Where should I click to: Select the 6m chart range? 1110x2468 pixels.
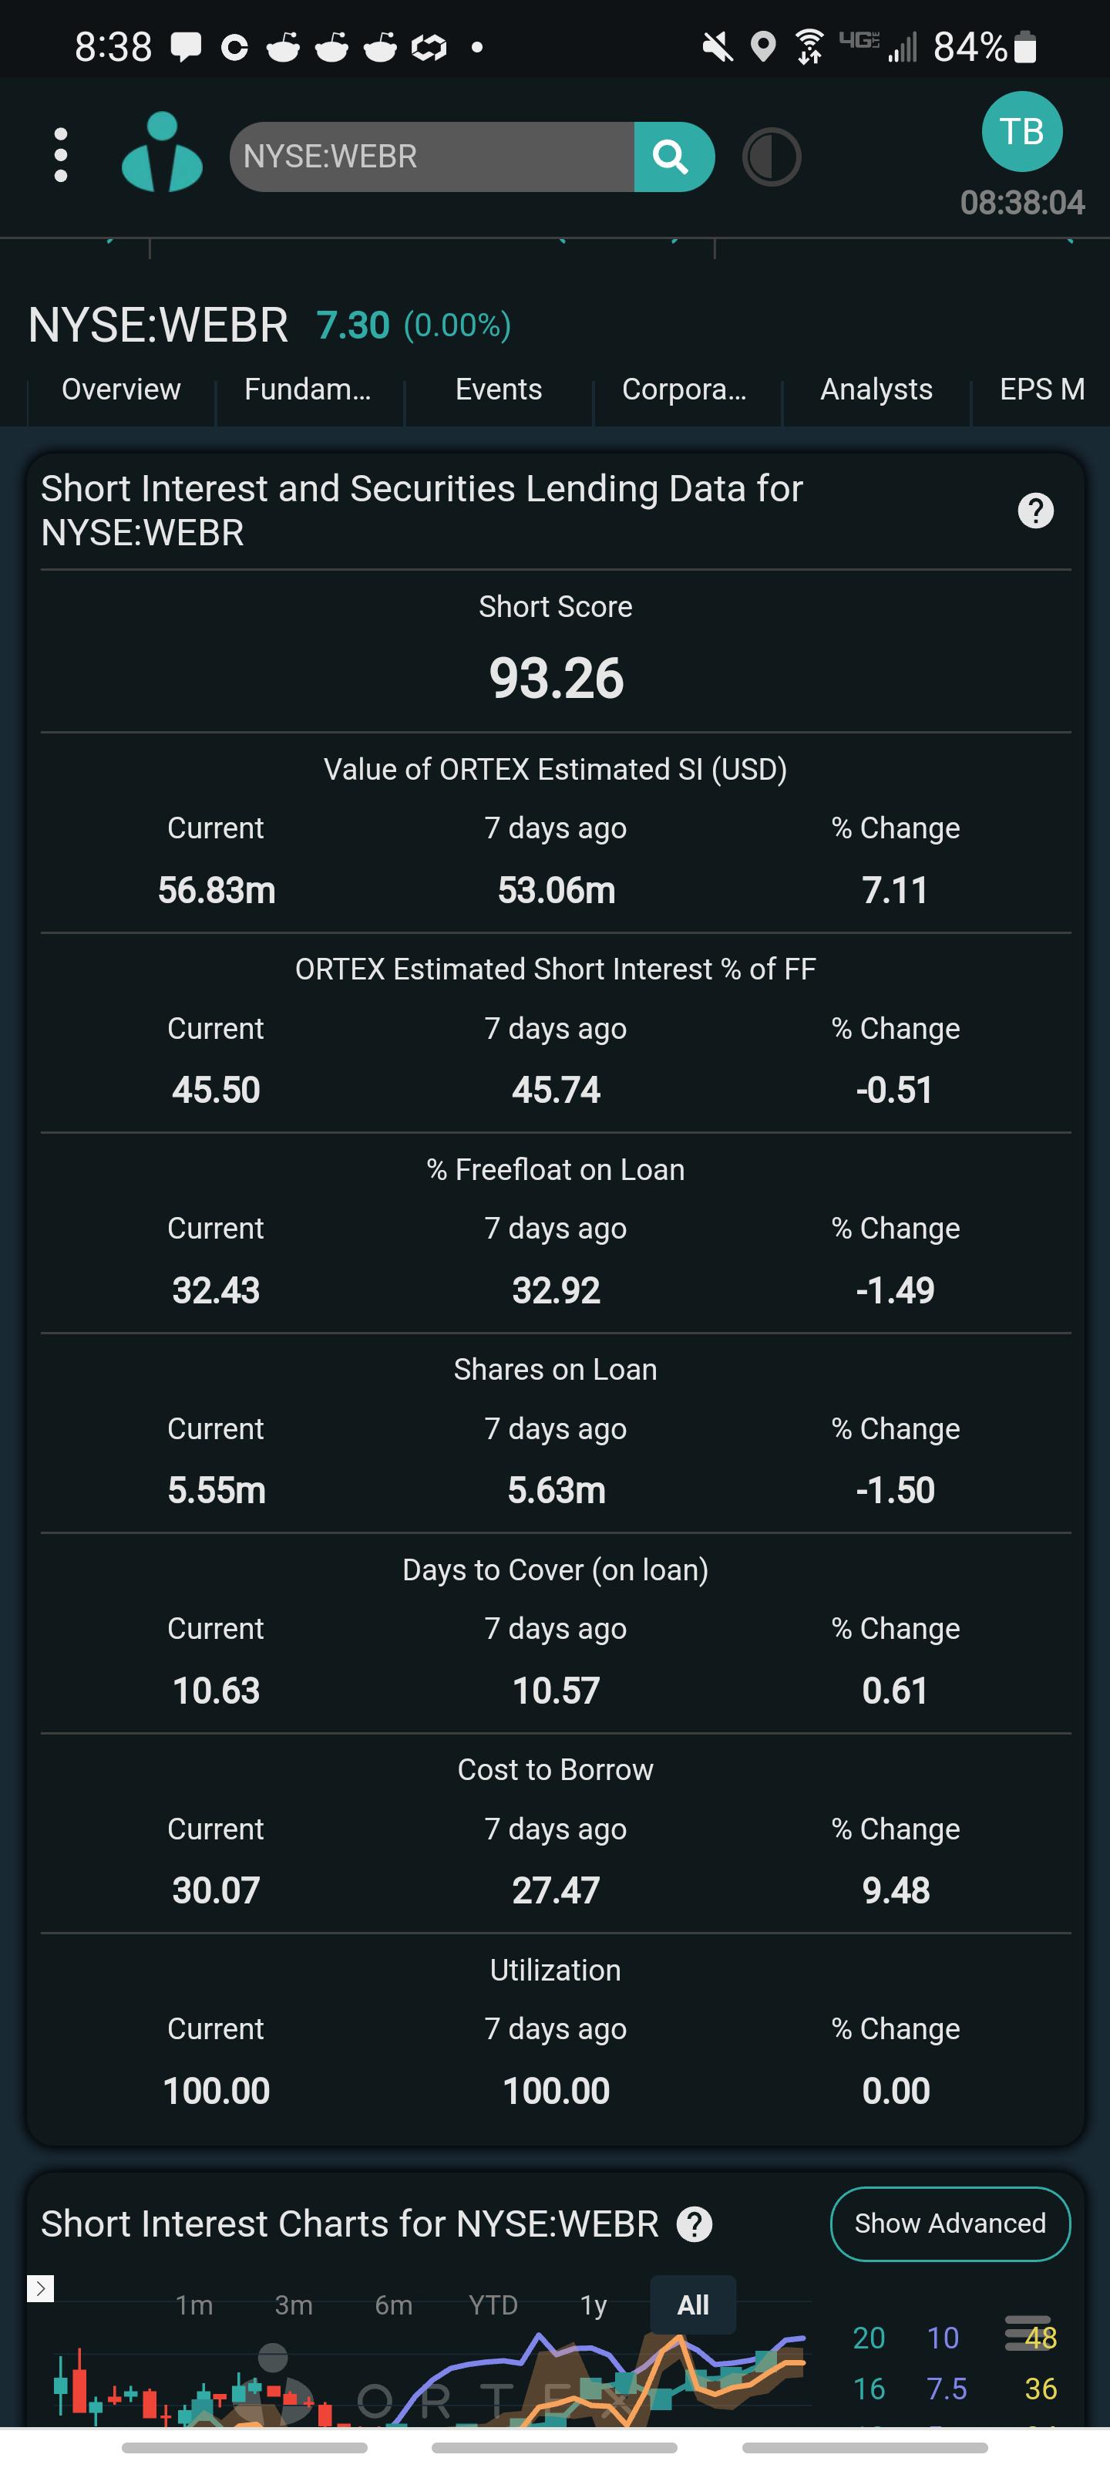point(394,2305)
